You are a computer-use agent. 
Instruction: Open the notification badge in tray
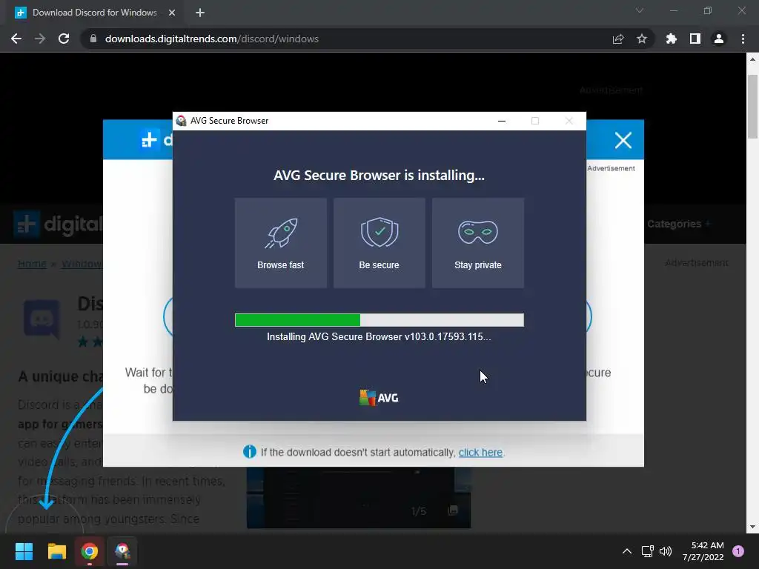coord(738,551)
